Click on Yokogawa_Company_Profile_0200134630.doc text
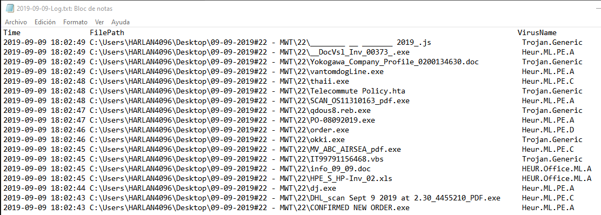The image size is (601, 215). 395,62
